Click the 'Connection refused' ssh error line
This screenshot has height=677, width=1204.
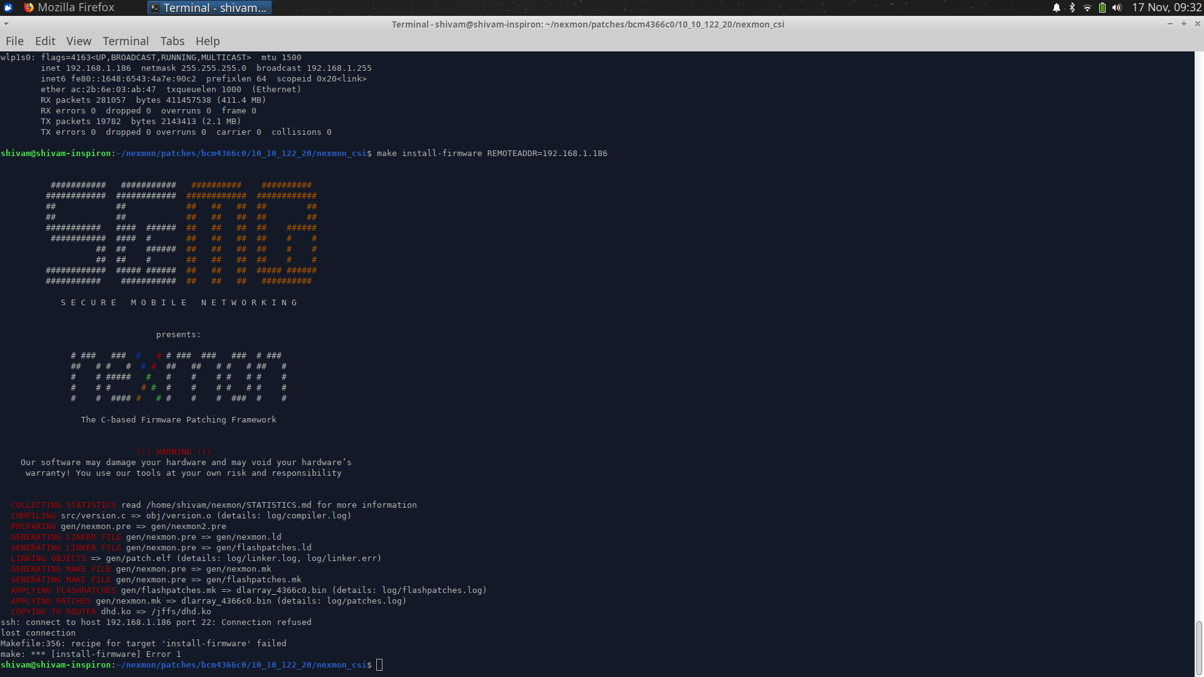[156, 622]
